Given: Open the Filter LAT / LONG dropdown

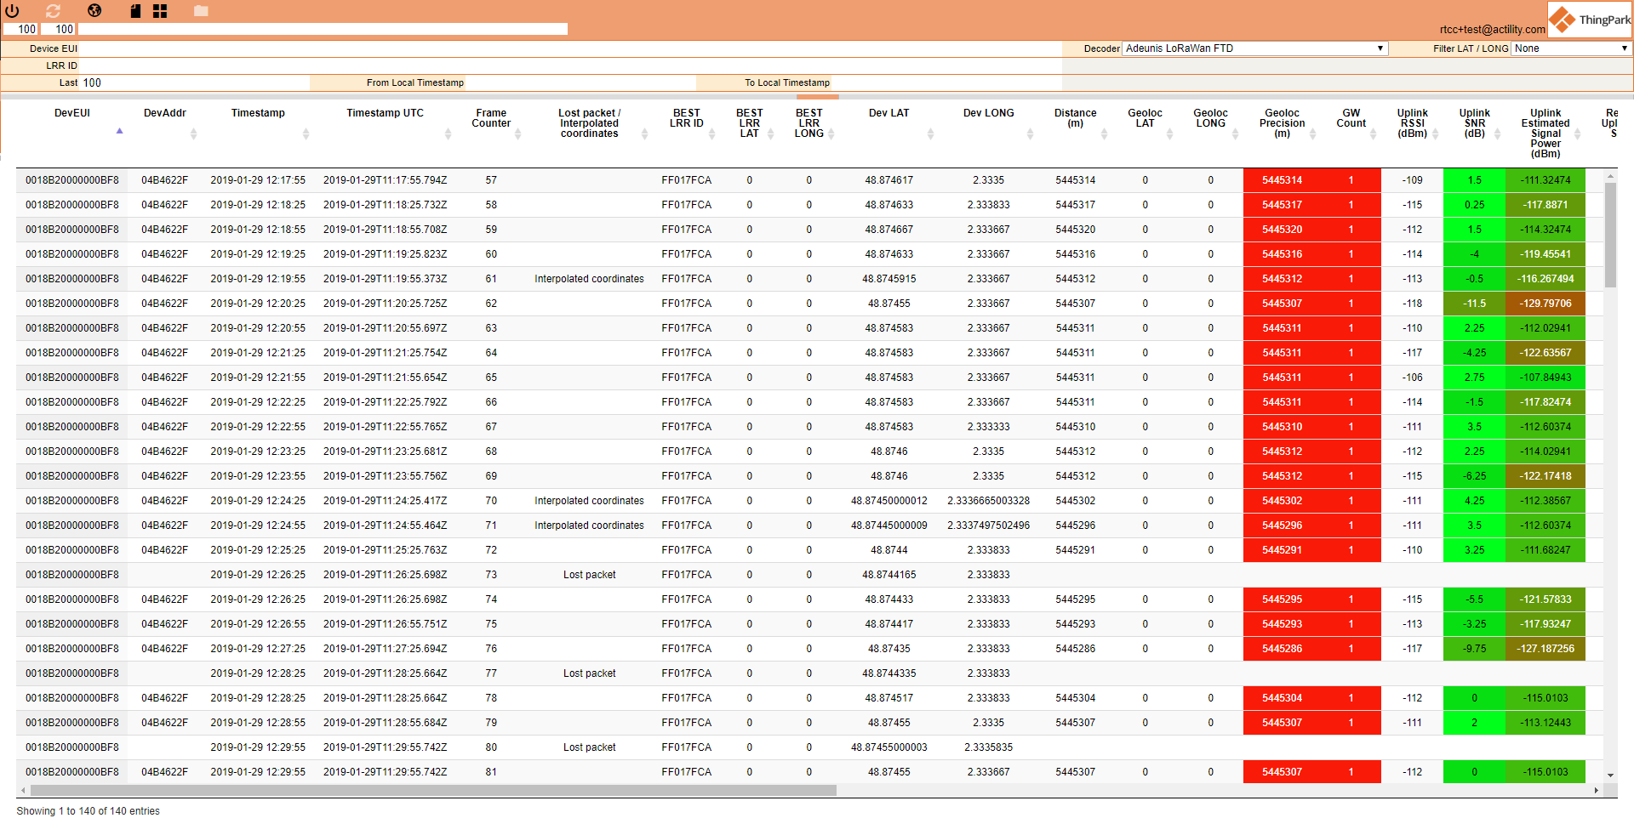Looking at the screenshot, I should [x=1570, y=48].
